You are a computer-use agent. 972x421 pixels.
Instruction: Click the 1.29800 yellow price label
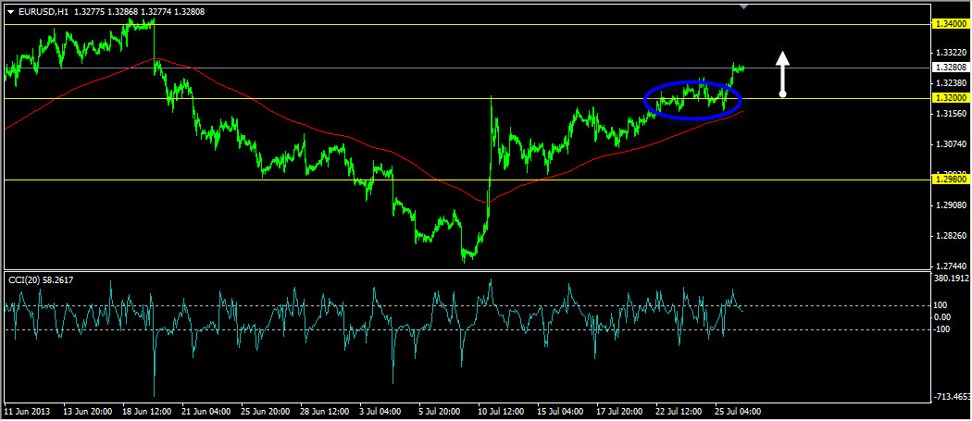pos(950,180)
